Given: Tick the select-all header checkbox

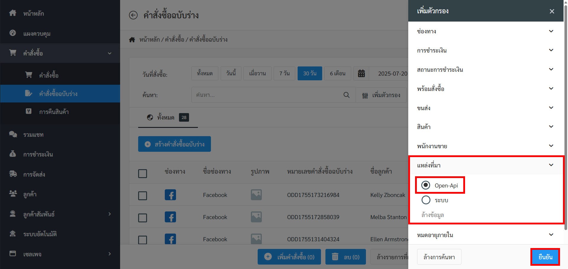Looking at the screenshot, I should pos(143,173).
